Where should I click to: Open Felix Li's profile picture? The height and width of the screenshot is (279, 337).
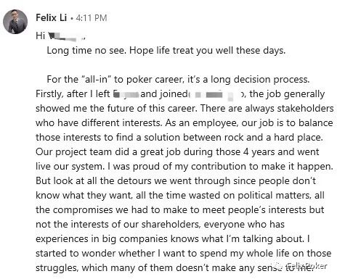[15, 22]
